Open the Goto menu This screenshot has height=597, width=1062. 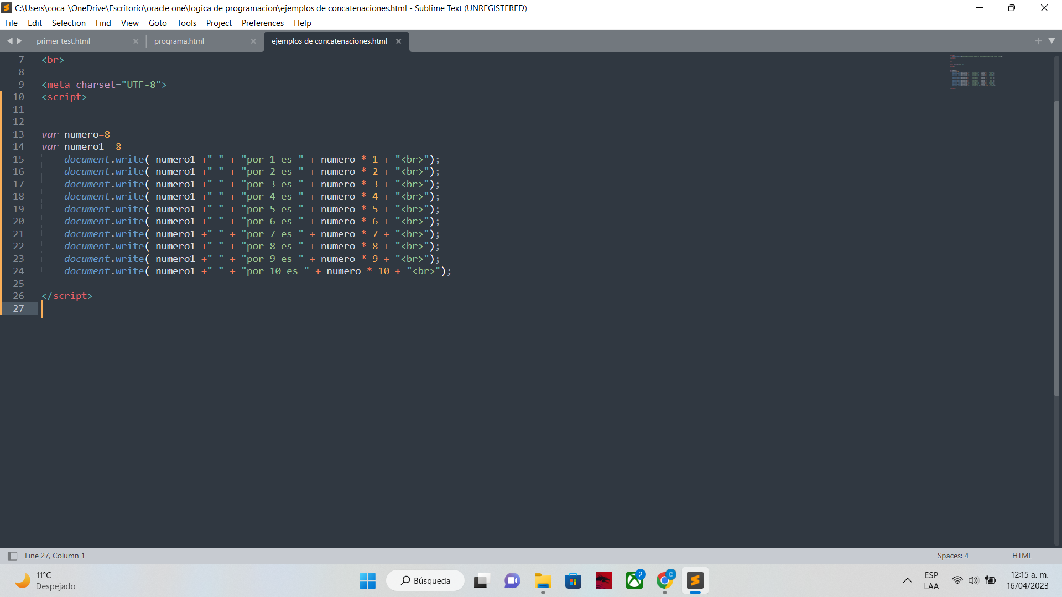coord(158,23)
